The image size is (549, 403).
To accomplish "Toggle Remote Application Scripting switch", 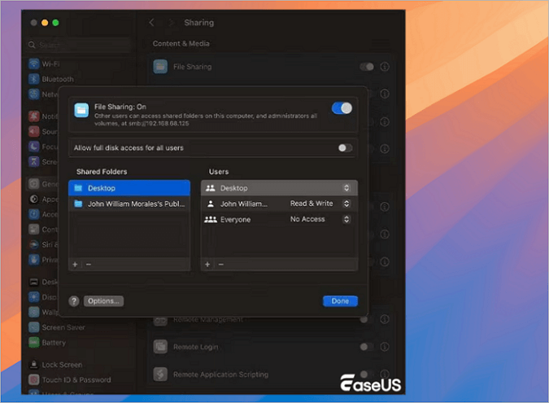I will coord(366,375).
